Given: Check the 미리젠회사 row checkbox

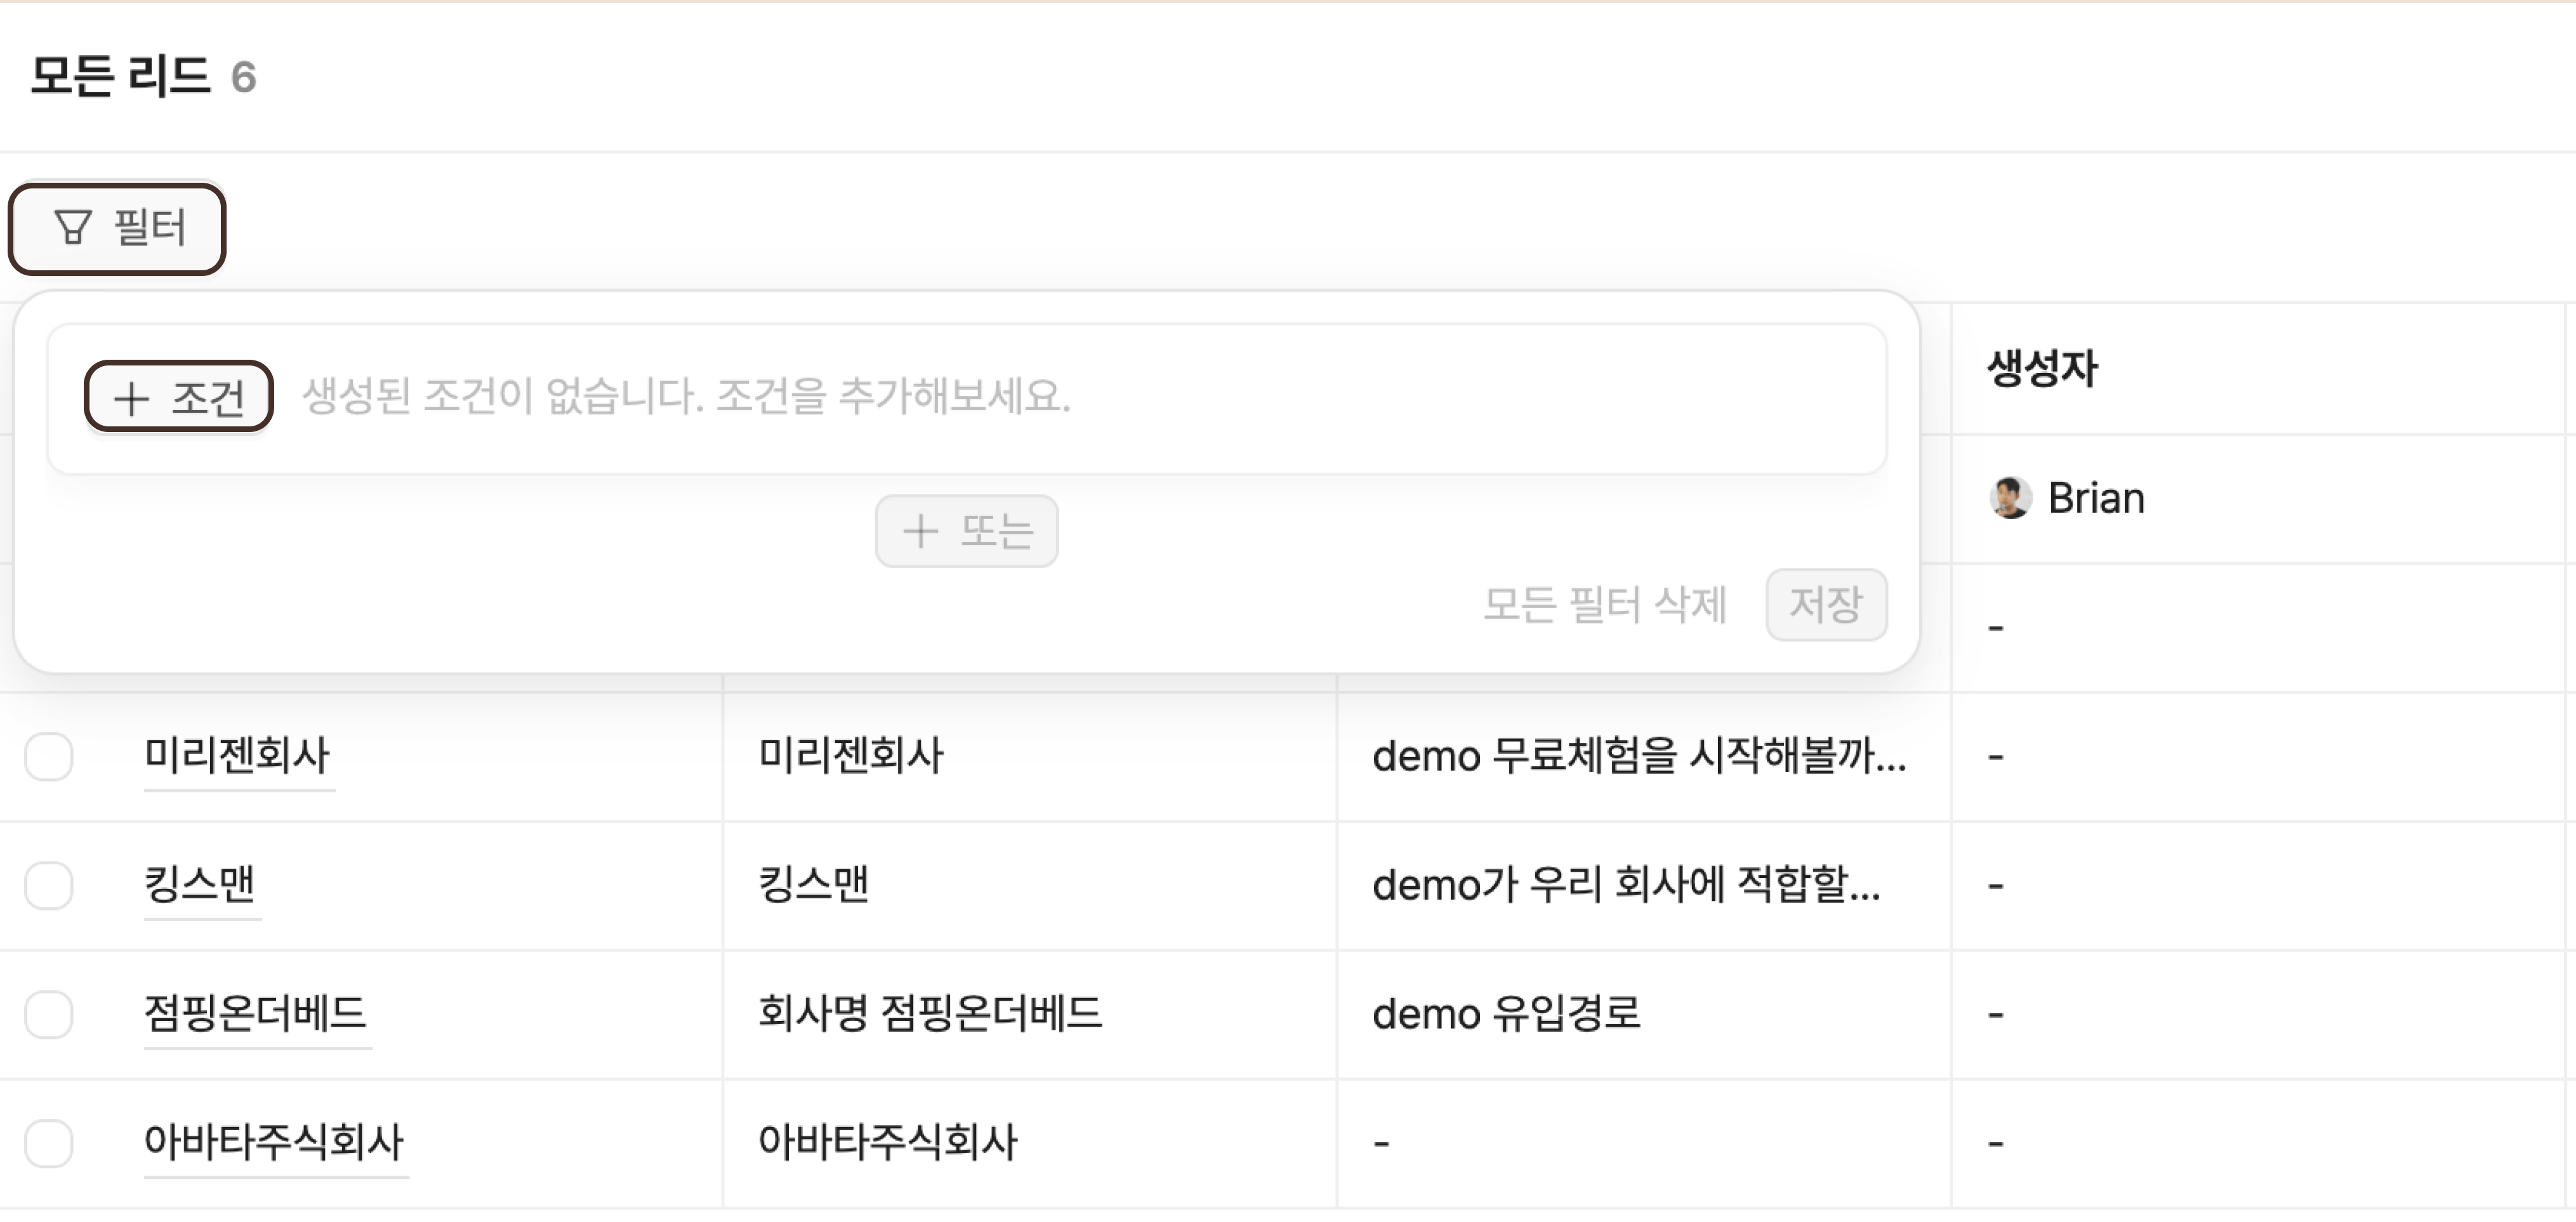Looking at the screenshot, I should [49, 756].
